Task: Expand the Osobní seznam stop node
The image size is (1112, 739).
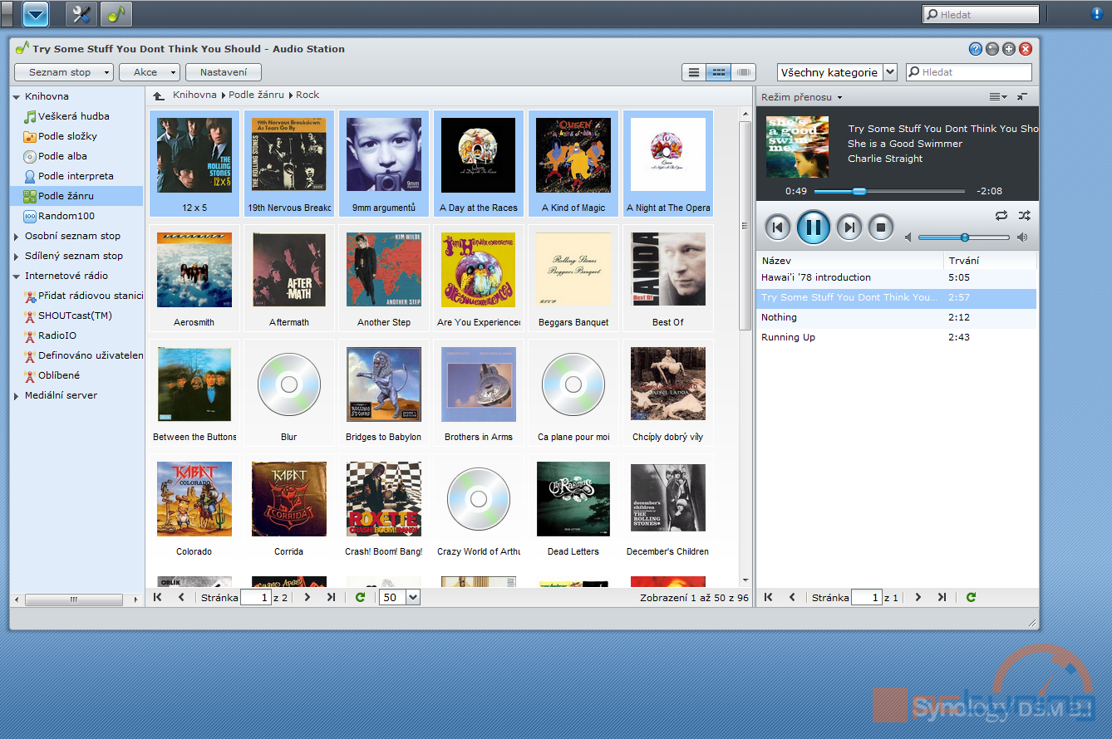Action: 17,237
